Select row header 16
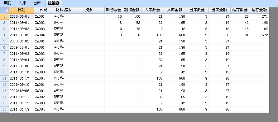The width and height of the screenshot is (278, 122). click(5, 109)
